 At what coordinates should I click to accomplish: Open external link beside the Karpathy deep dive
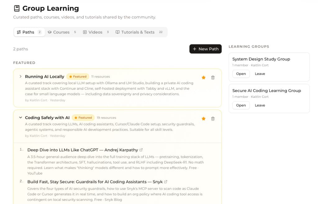(x=142, y=150)
